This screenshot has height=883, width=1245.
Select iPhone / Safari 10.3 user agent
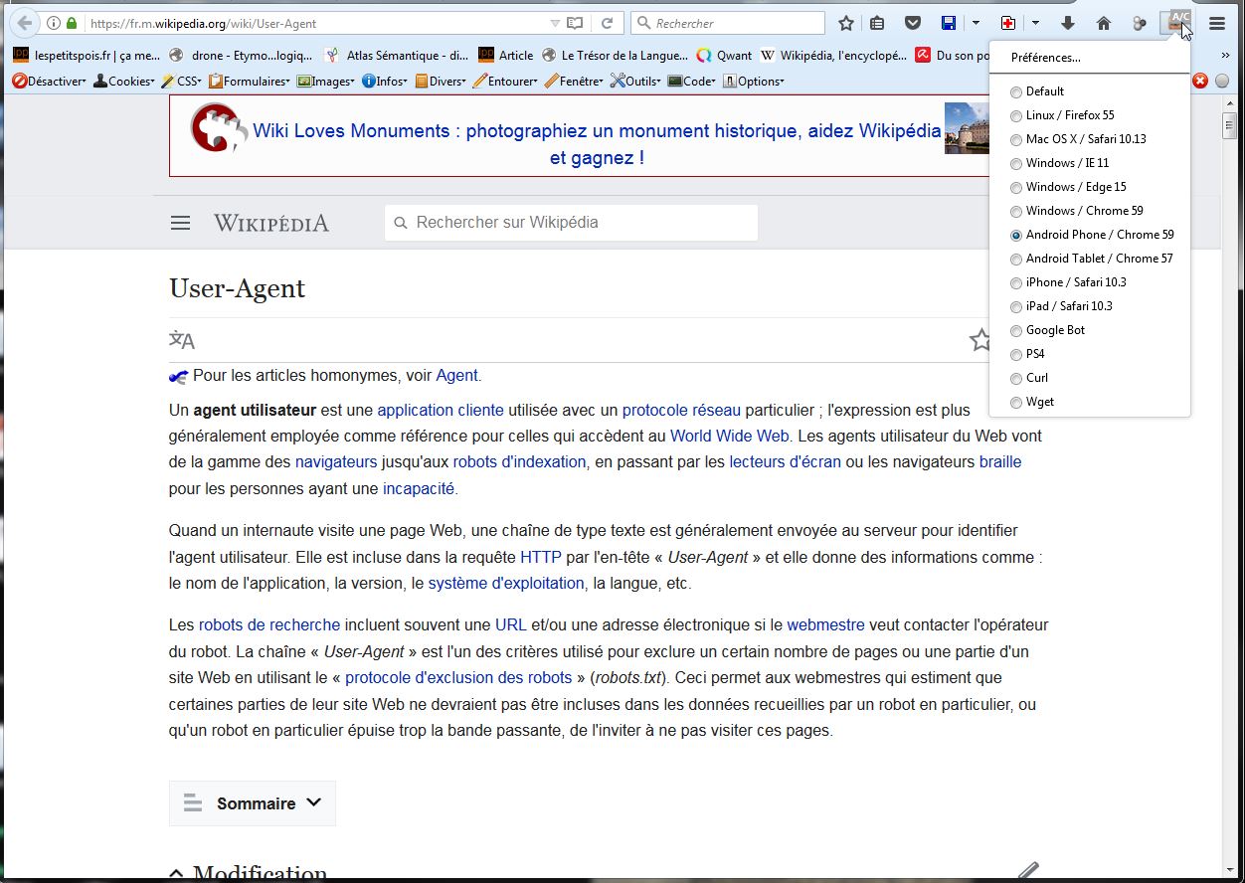(1068, 282)
